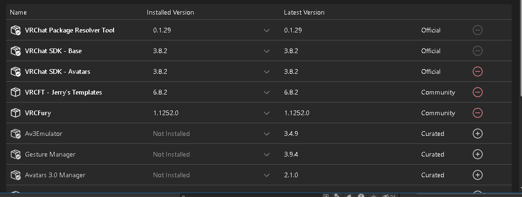Click the VRChat Package Resolver Tool package icon
522x197 pixels.
point(16,30)
